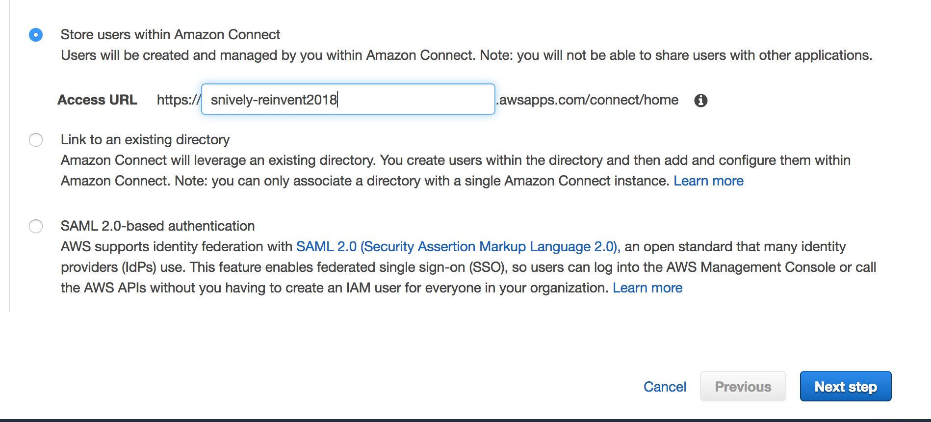Image resolution: width=931 pixels, height=422 pixels.
Task: Enable the SAML 2.0-based authentication radio button
Action: (36, 226)
